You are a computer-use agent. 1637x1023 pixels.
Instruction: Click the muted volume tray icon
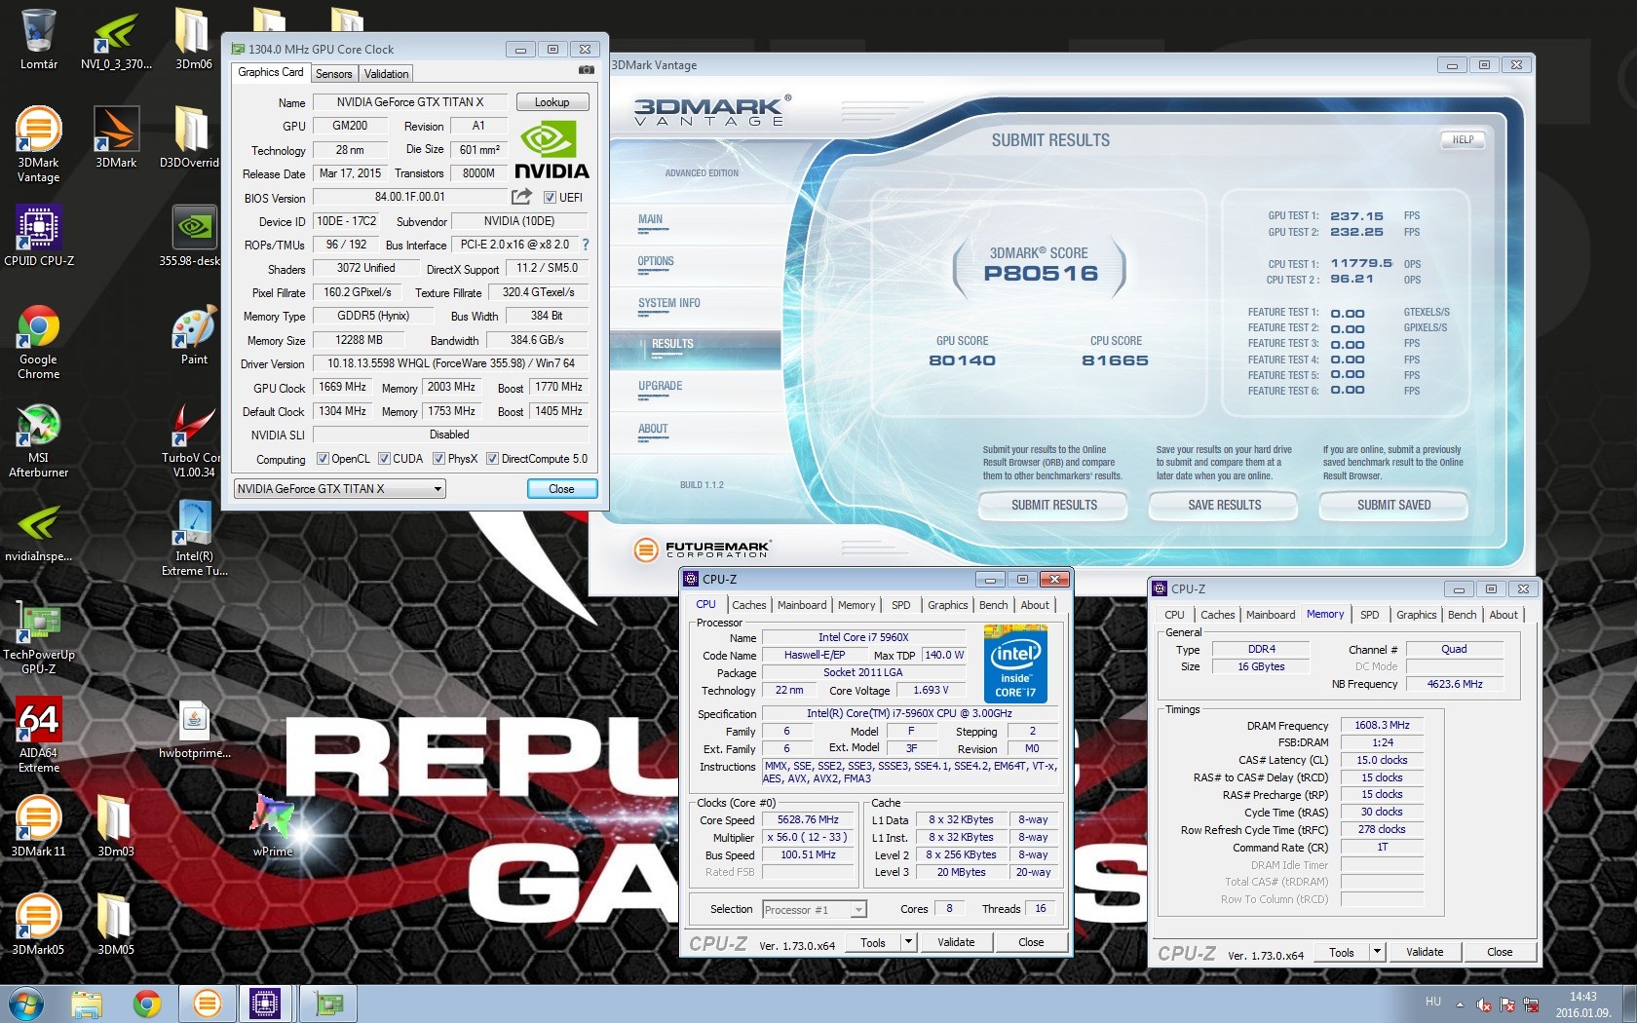[x=1484, y=1004]
